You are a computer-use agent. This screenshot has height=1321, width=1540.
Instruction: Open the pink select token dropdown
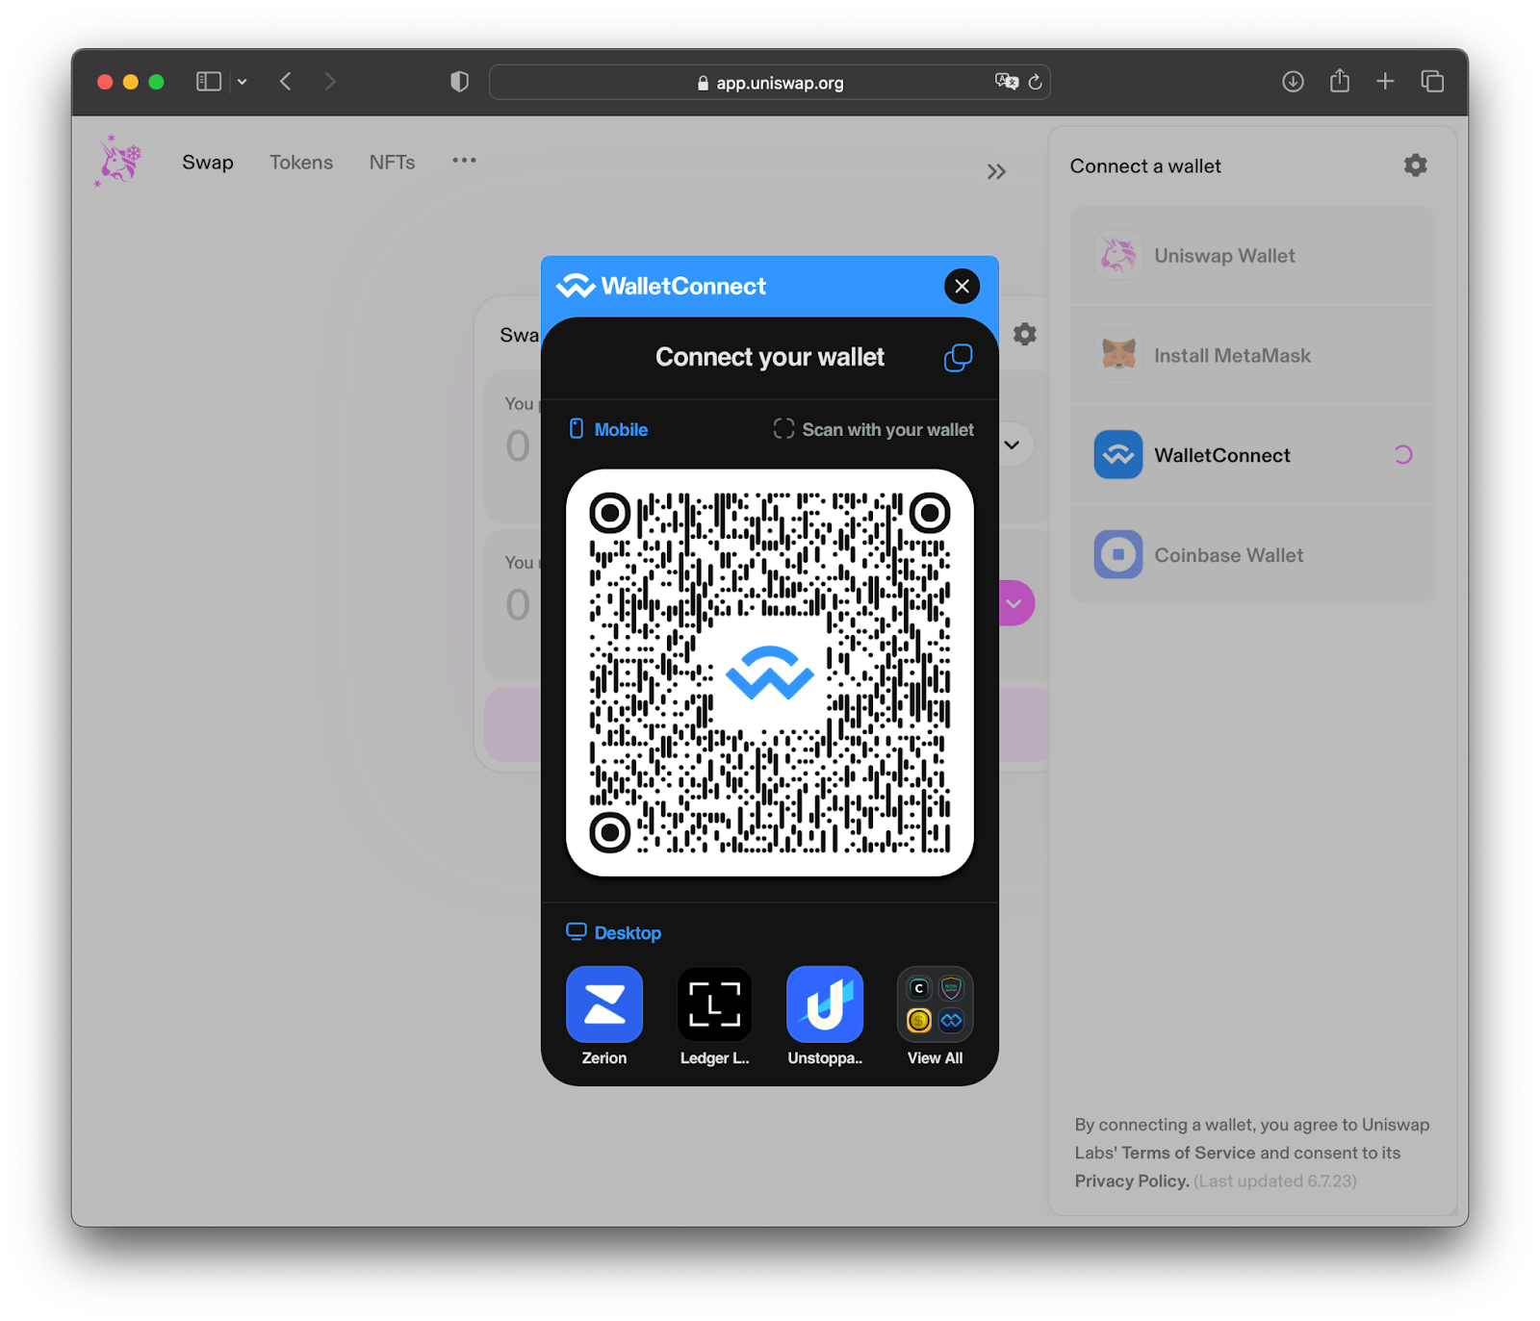pyautogui.click(x=1014, y=603)
